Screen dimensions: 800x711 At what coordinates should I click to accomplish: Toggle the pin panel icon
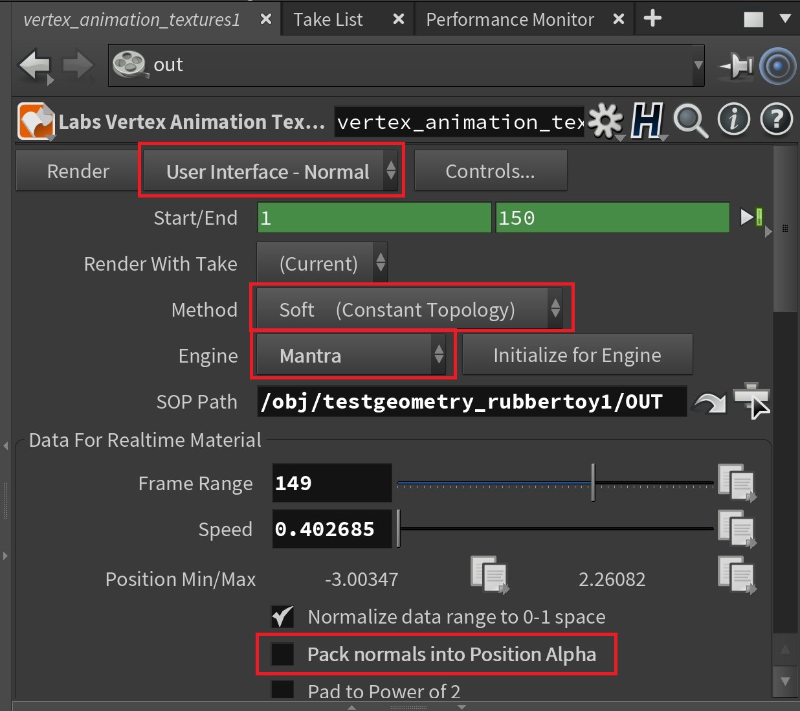click(737, 65)
